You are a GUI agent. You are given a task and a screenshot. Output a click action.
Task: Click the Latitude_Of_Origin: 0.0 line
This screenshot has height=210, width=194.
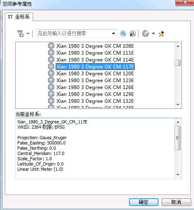tap(40, 164)
